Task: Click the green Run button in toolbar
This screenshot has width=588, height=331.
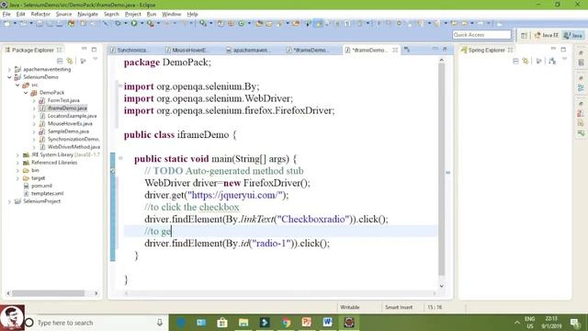Action: [x=134, y=23]
